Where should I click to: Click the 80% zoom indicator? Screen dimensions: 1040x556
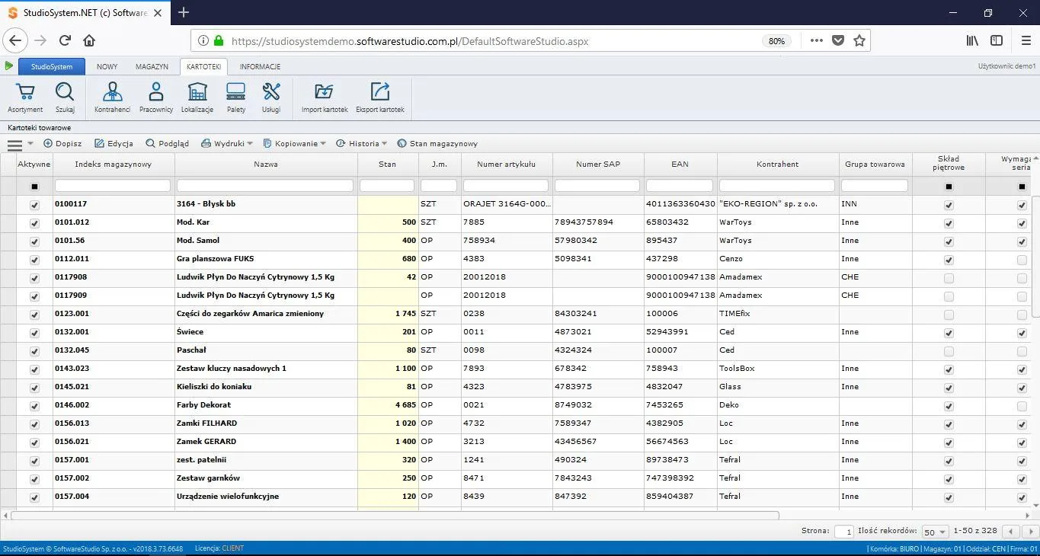[x=776, y=41]
